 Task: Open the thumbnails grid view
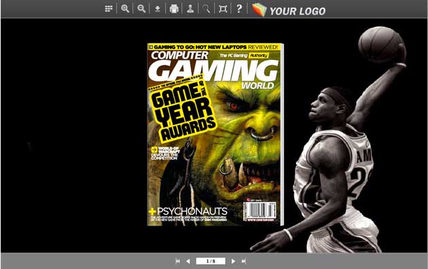[x=109, y=9]
